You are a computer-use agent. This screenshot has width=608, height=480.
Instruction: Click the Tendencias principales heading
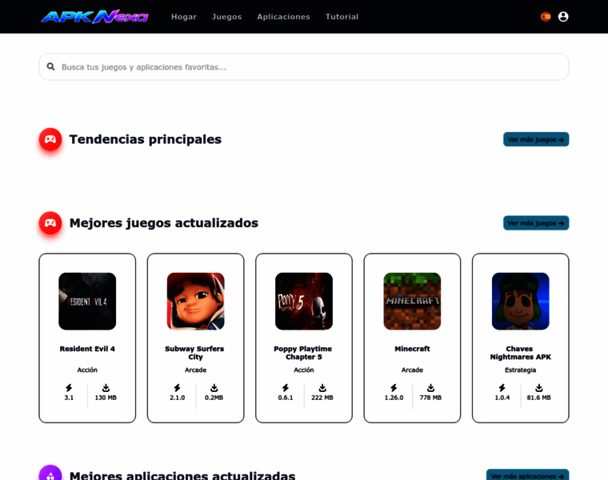[x=146, y=139]
